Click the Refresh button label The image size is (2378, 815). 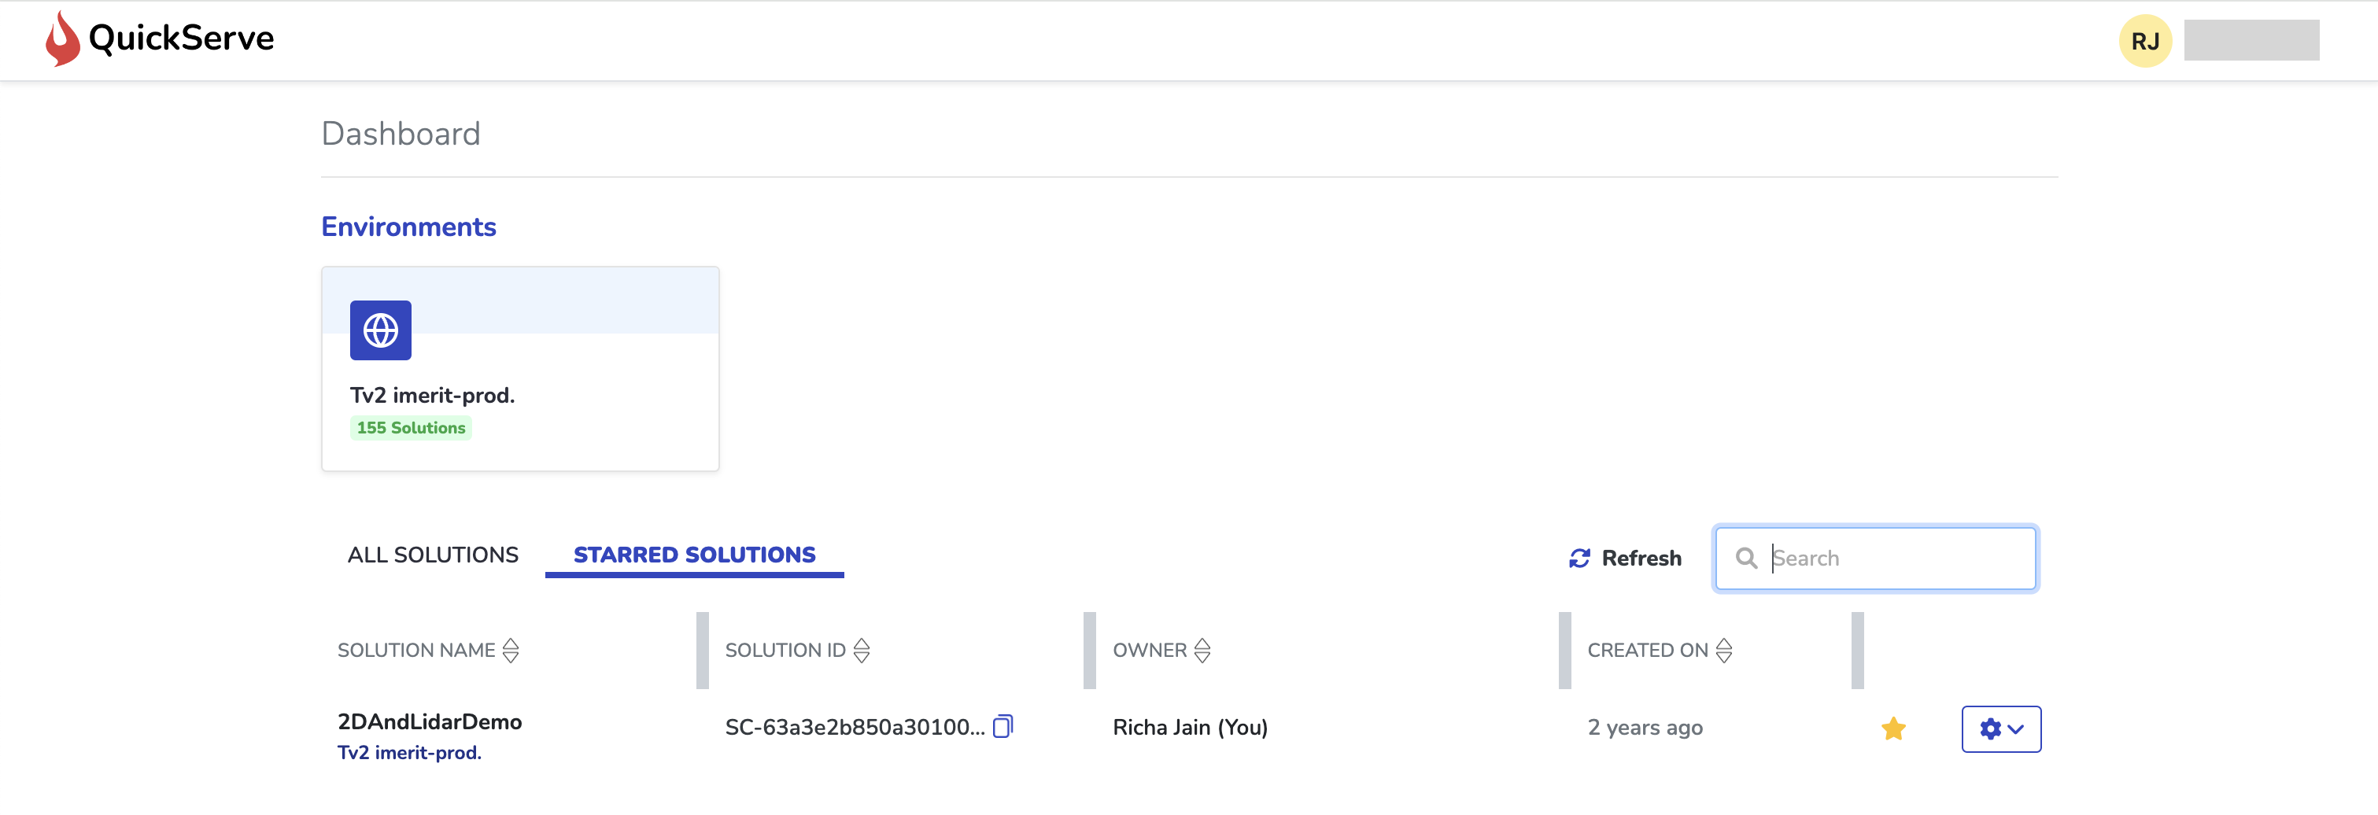coord(1641,559)
